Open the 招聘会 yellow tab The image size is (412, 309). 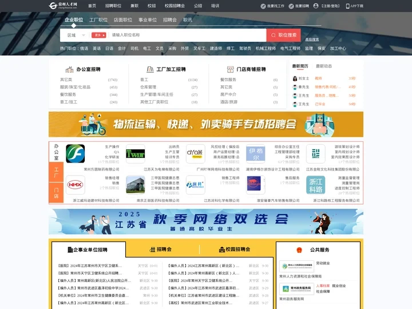[161, 249]
